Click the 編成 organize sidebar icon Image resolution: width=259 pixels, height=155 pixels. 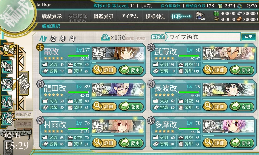coord(8,49)
